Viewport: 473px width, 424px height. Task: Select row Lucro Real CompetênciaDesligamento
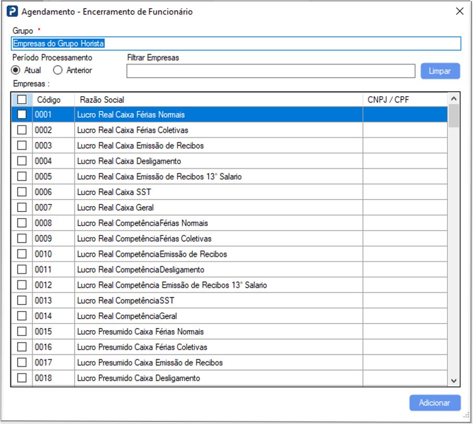[229, 269]
